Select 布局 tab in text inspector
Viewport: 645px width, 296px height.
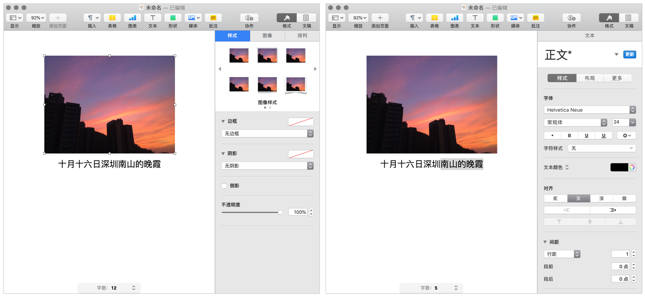590,78
